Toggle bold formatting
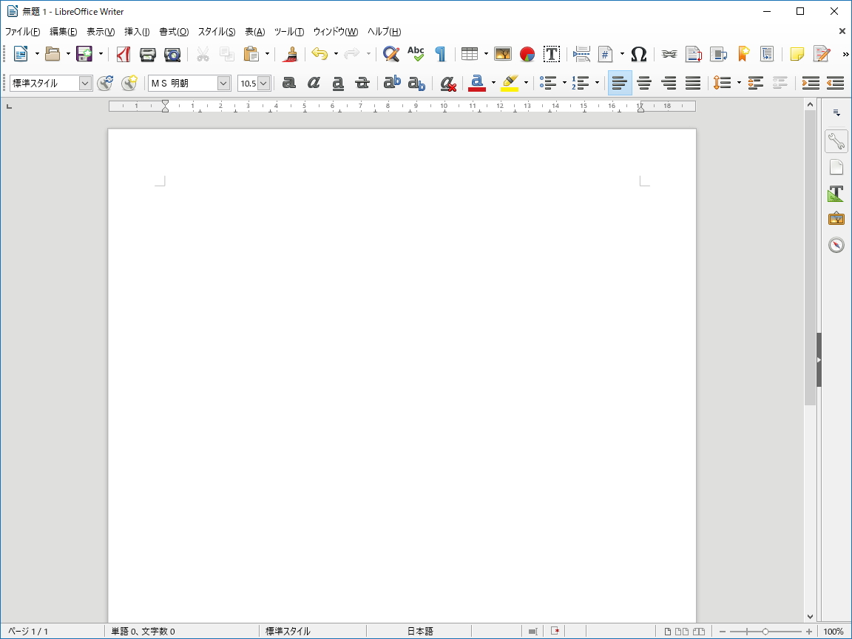 click(288, 83)
